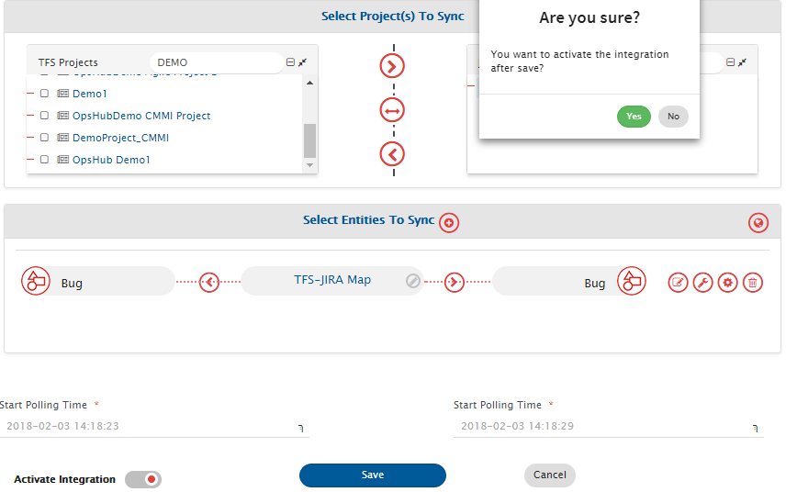Click the forward sync direction arrow between project lists
This screenshot has width=786, height=492.
pos(393,66)
